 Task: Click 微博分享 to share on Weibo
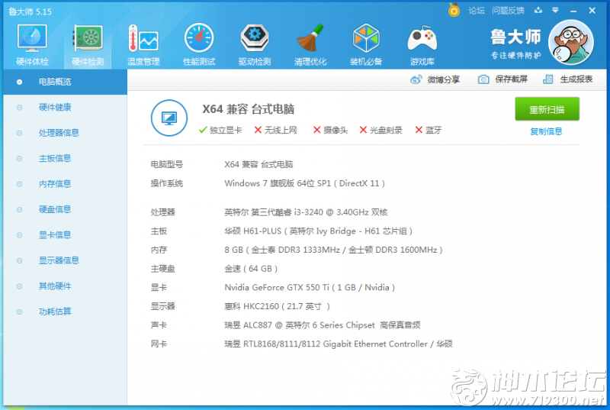(435, 79)
